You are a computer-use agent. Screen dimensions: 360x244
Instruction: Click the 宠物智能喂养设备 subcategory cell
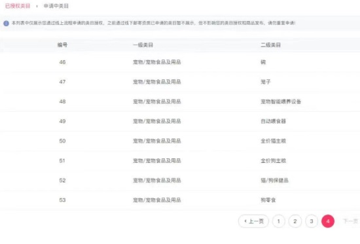pyautogui.click(x=281, y=101)
